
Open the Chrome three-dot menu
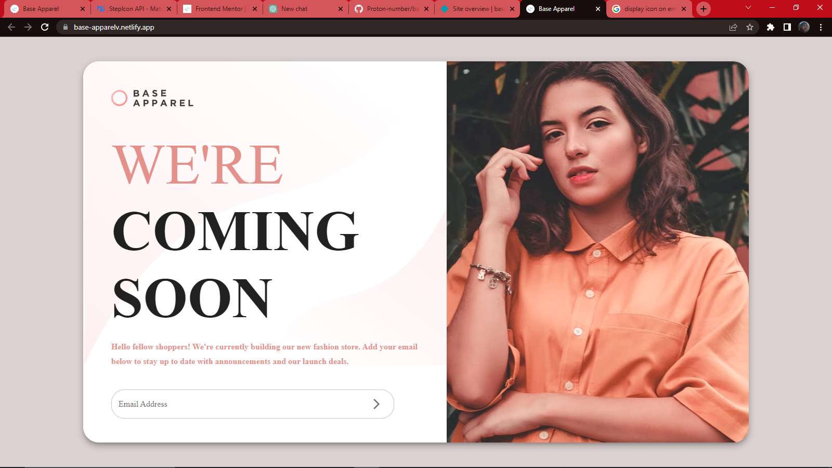coord(821,27)
